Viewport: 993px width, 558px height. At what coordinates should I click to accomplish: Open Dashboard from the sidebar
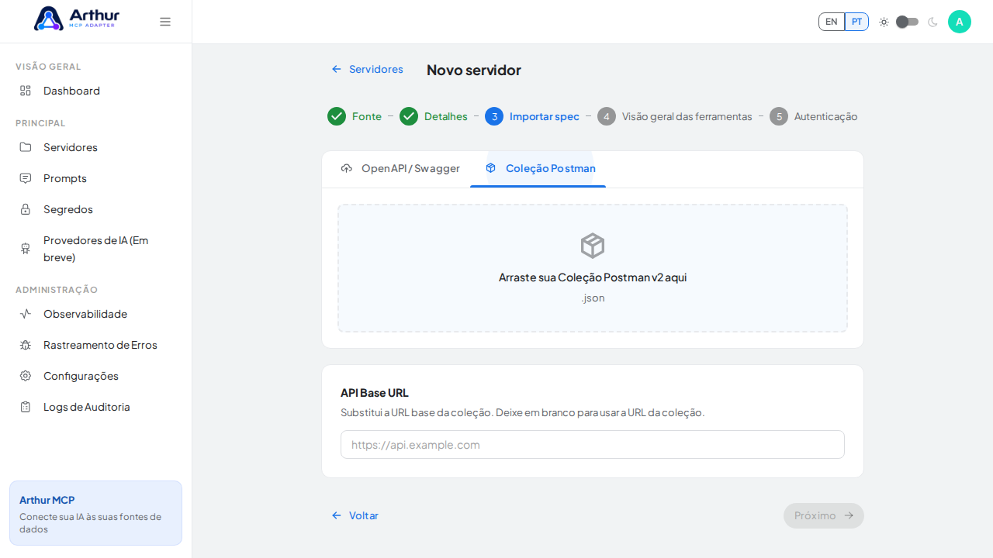point(96,91)
